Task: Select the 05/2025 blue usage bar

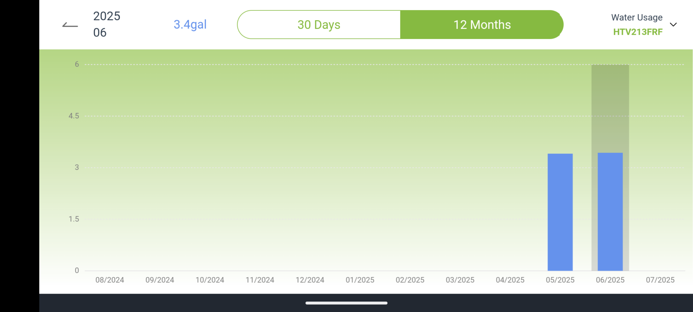Action: tap(560, 212)
